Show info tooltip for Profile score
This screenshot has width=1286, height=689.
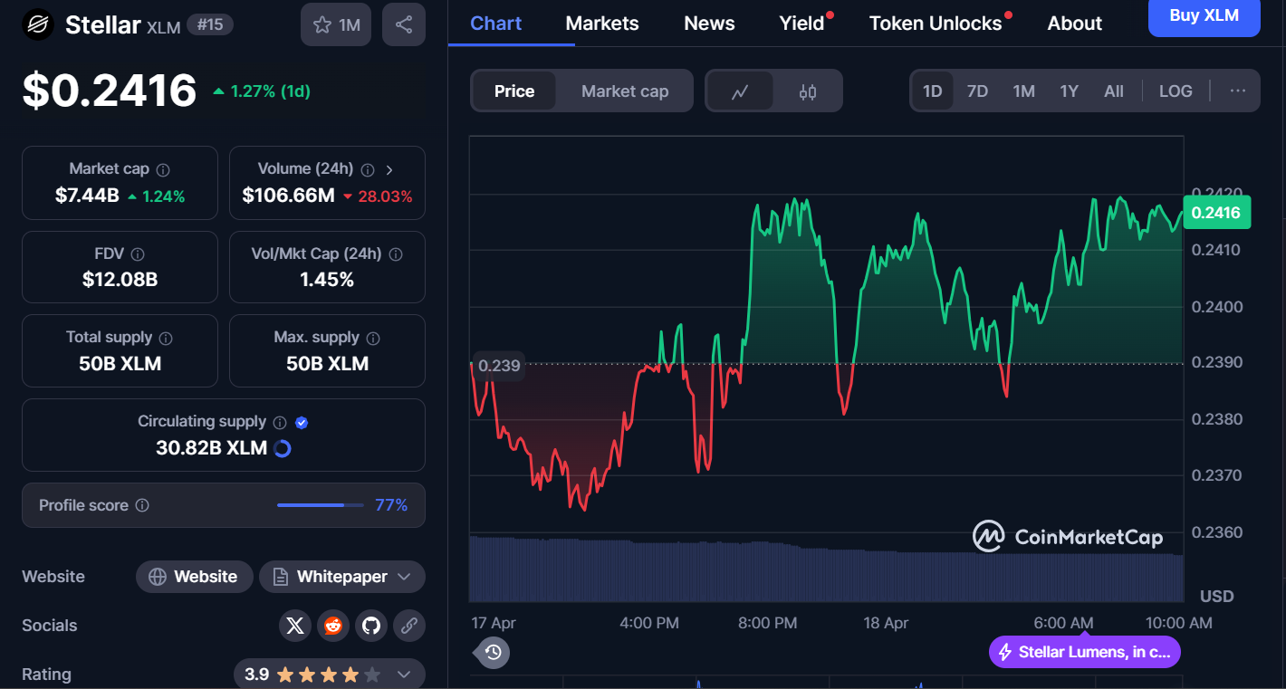click(142, 505)
